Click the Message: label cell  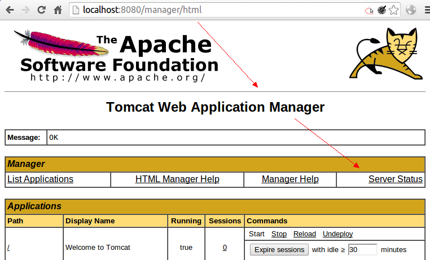tap(26, 138)
